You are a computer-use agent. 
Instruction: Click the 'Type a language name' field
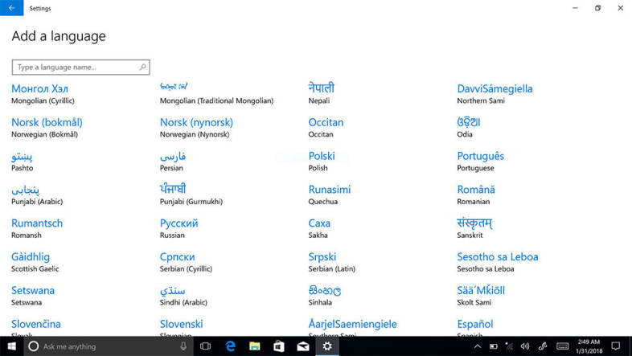[76, 68]
